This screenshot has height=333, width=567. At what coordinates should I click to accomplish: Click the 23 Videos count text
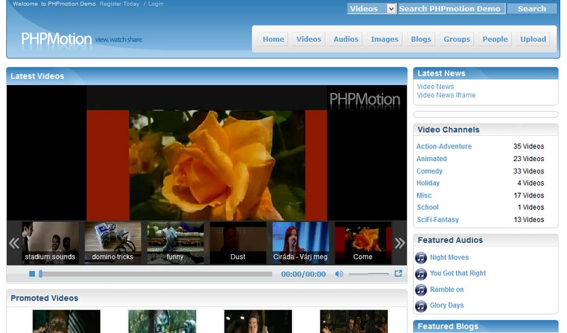[x=528, y=158]
